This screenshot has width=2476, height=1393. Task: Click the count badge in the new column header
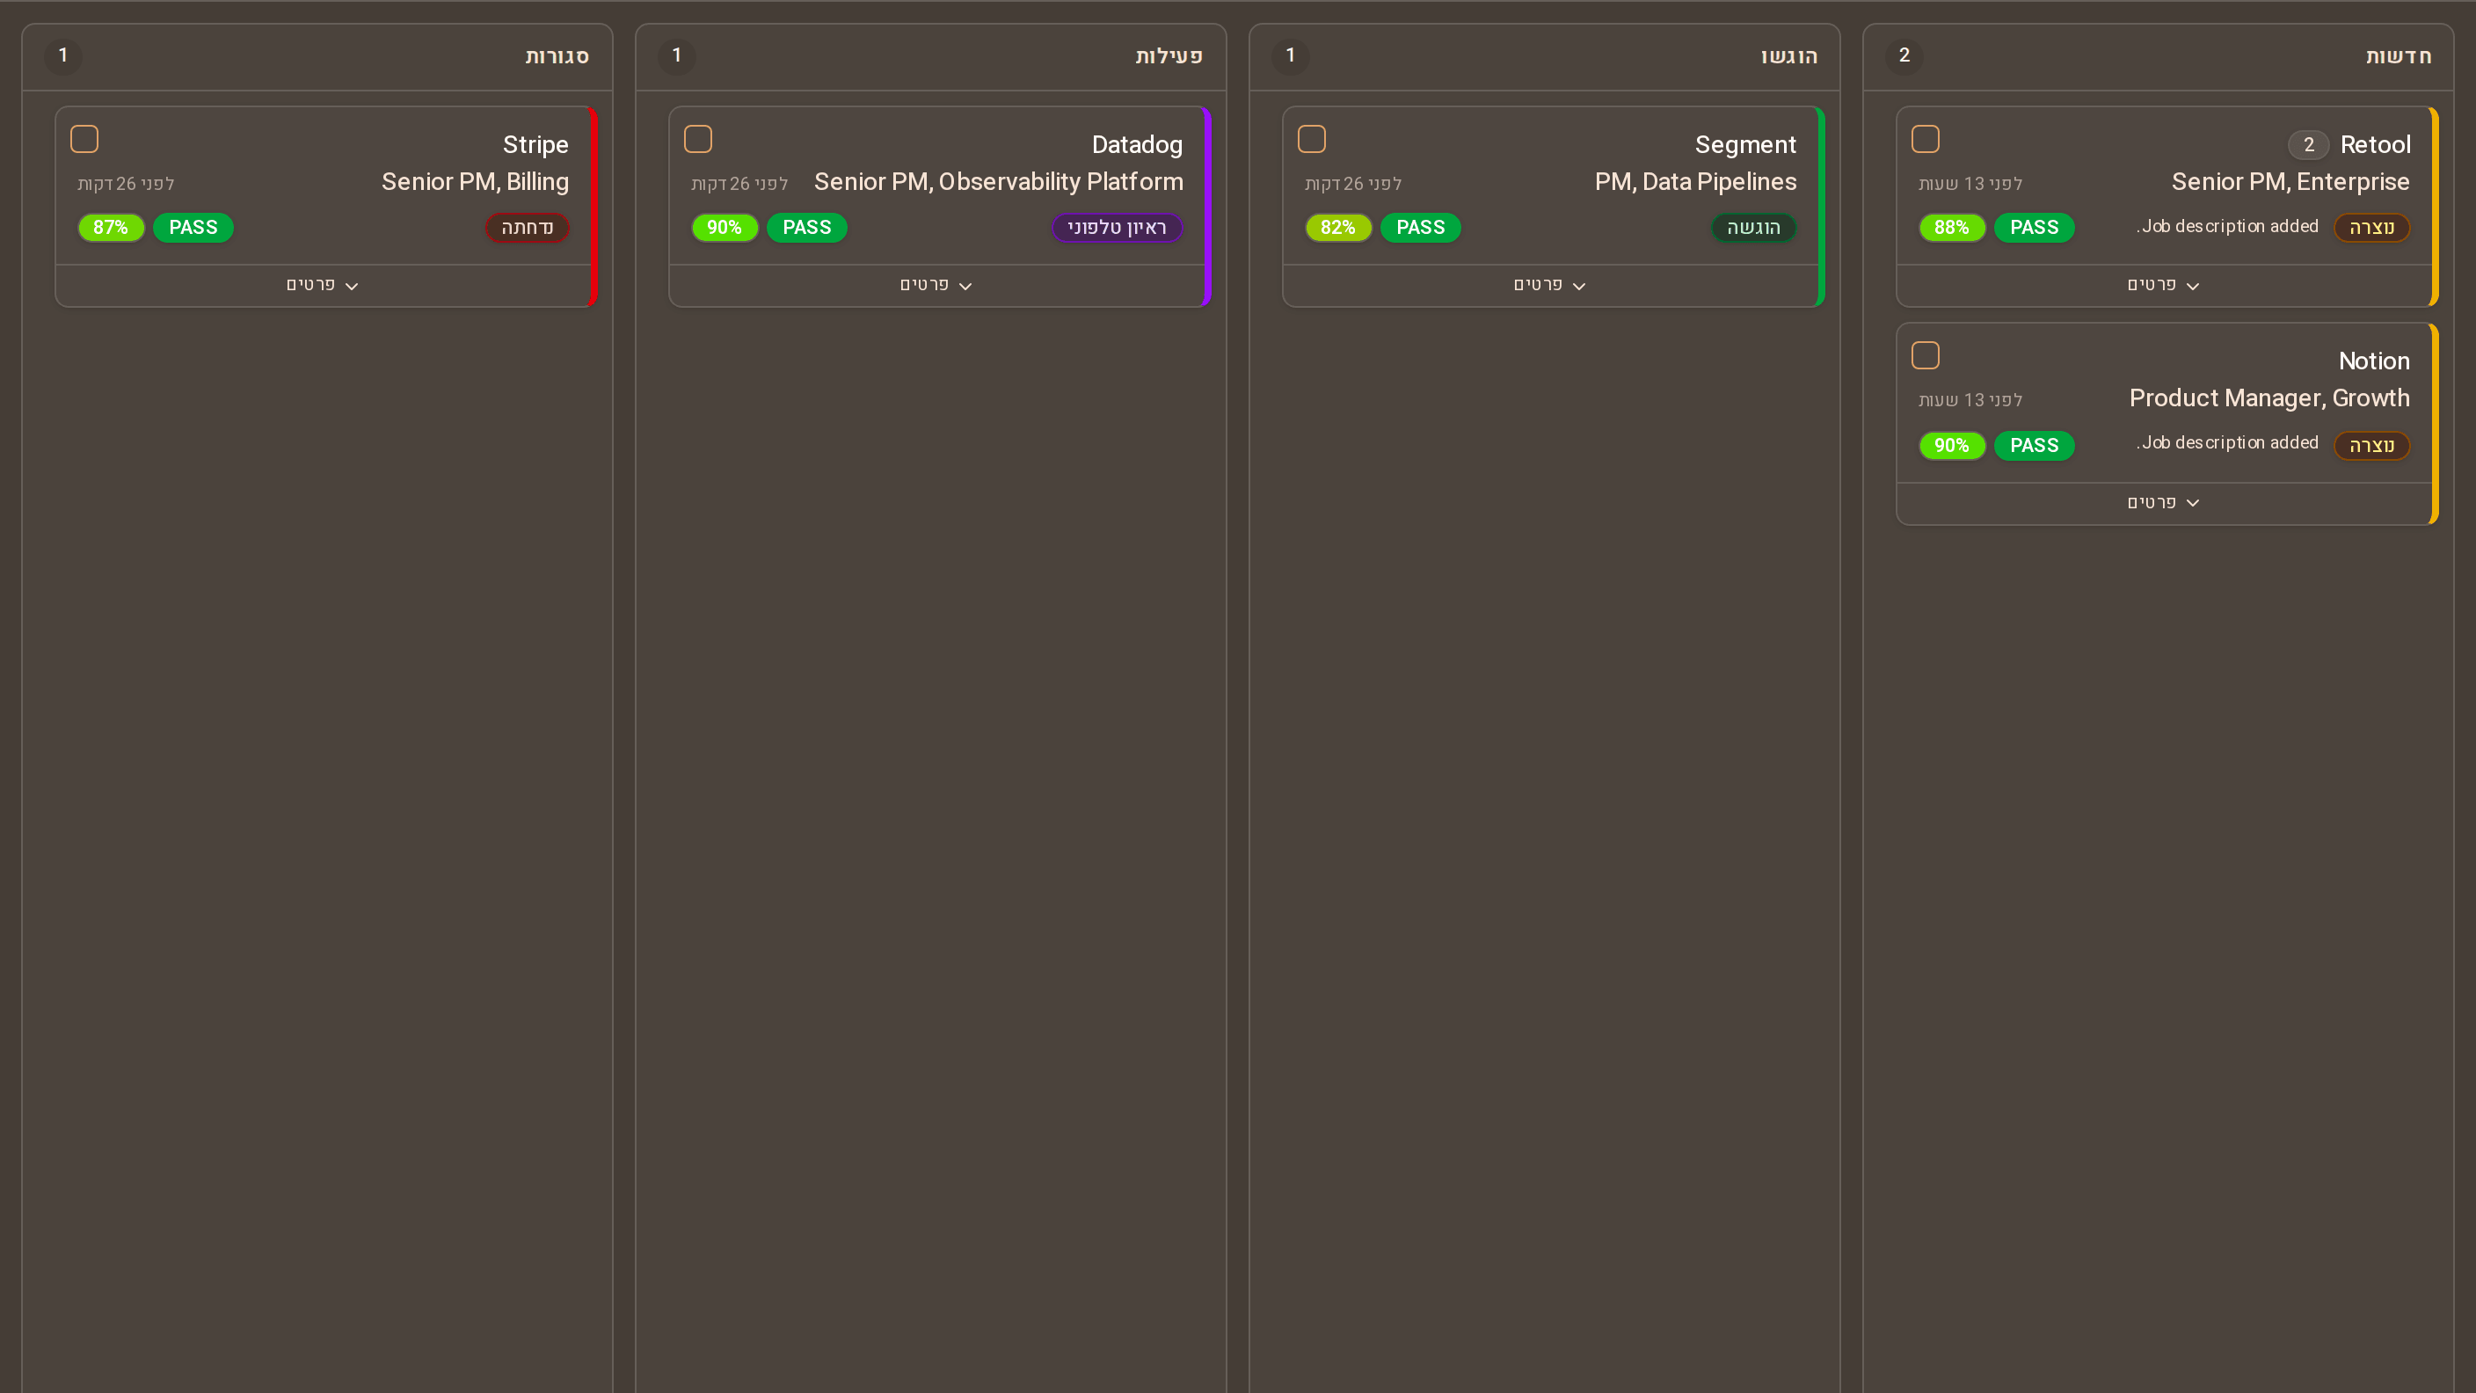coord(1904,55)
